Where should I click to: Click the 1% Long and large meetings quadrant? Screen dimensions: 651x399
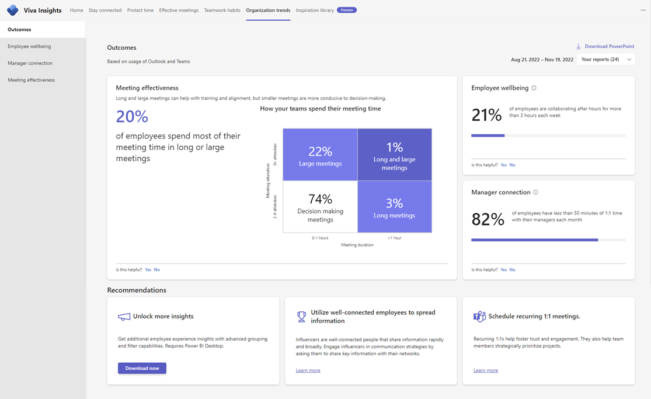point(395,155)
